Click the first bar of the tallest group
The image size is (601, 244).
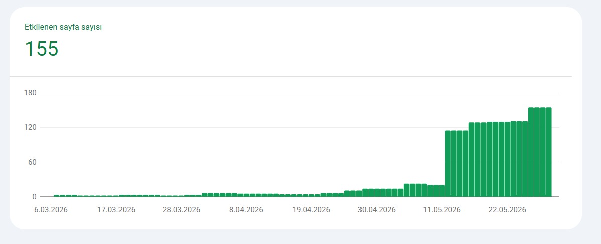coord(531,152)
